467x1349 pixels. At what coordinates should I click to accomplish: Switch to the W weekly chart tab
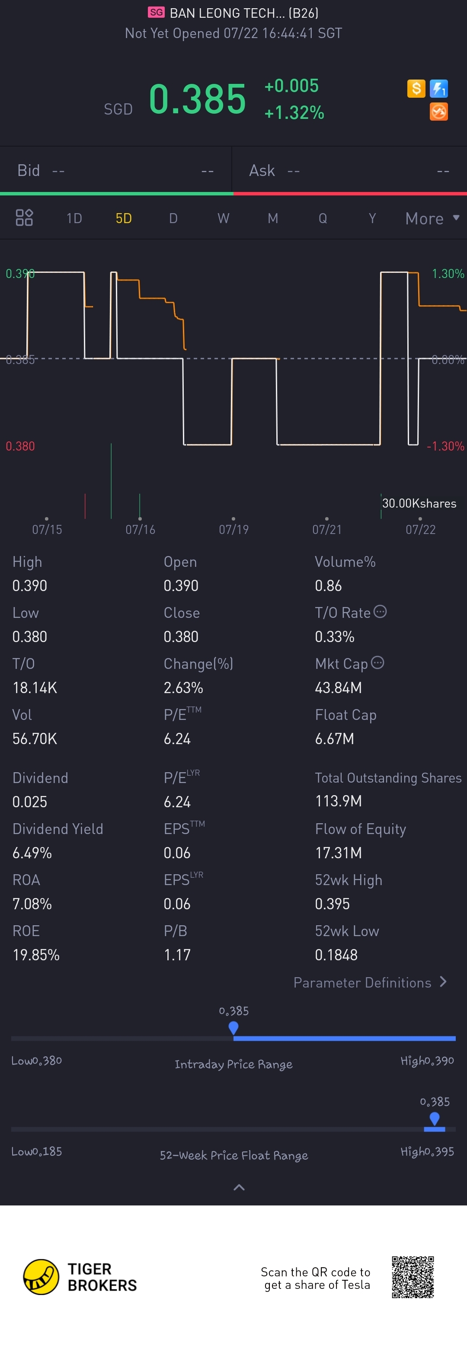click(223, 218)
